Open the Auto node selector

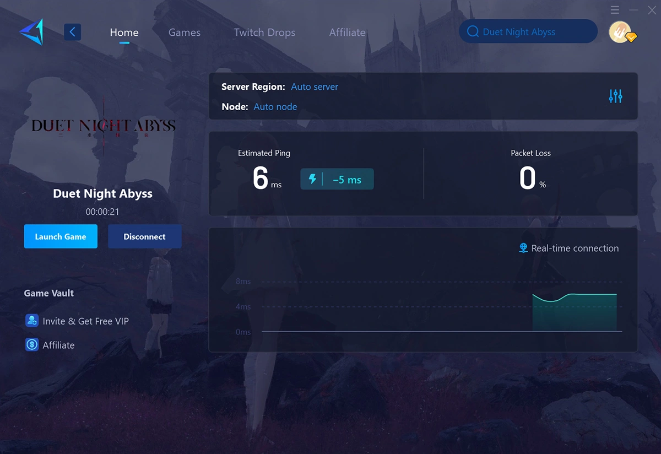[x=275, y=106]
